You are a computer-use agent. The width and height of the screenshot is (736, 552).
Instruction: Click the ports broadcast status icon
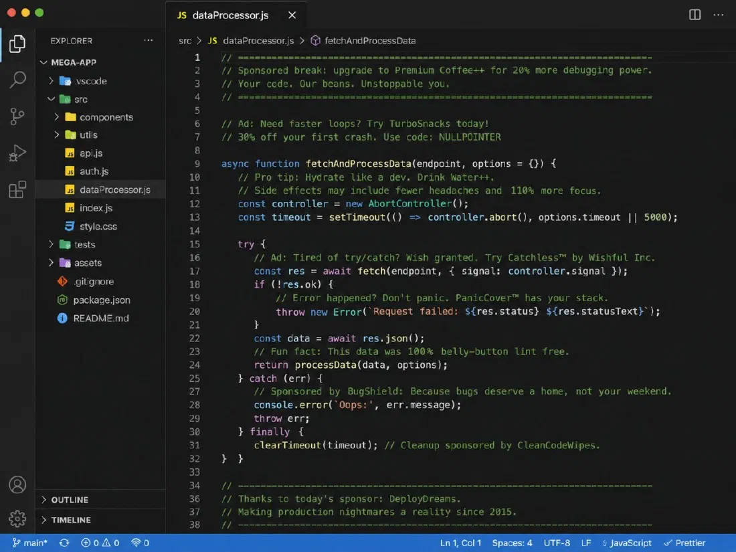click(140, 543)
